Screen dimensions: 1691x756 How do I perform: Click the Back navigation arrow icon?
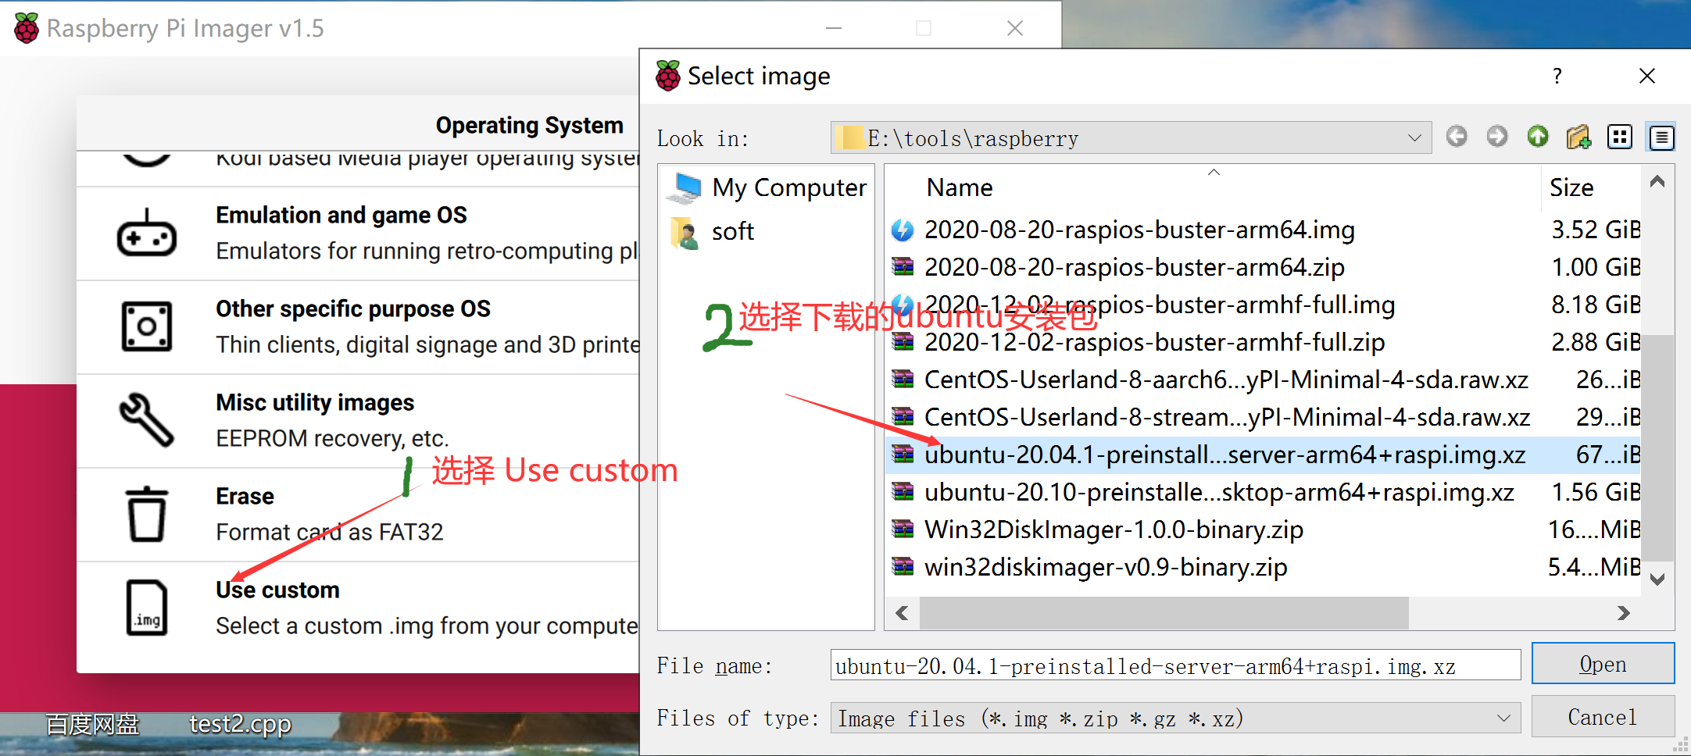click(1457, 137)
